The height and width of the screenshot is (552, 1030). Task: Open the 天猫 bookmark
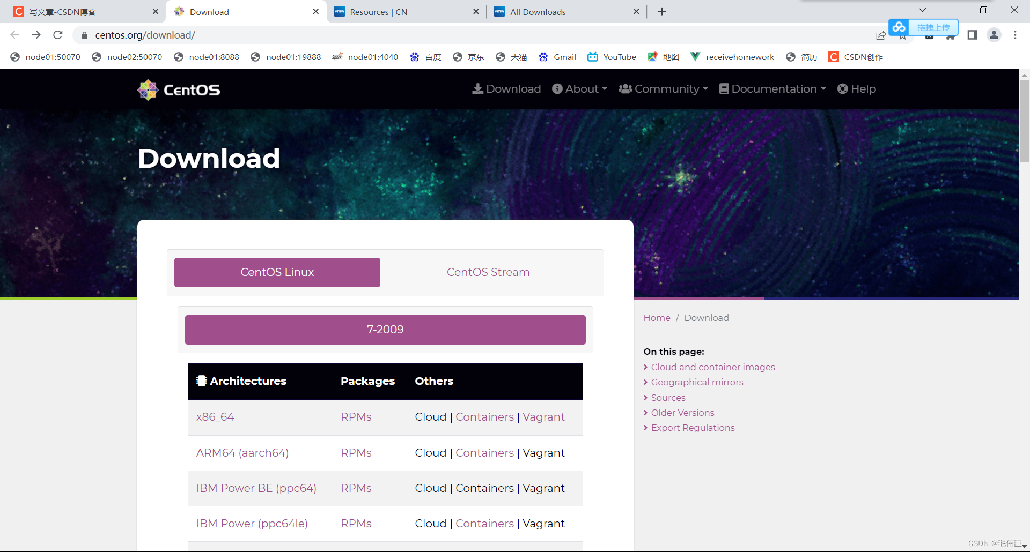click(511, 57)
